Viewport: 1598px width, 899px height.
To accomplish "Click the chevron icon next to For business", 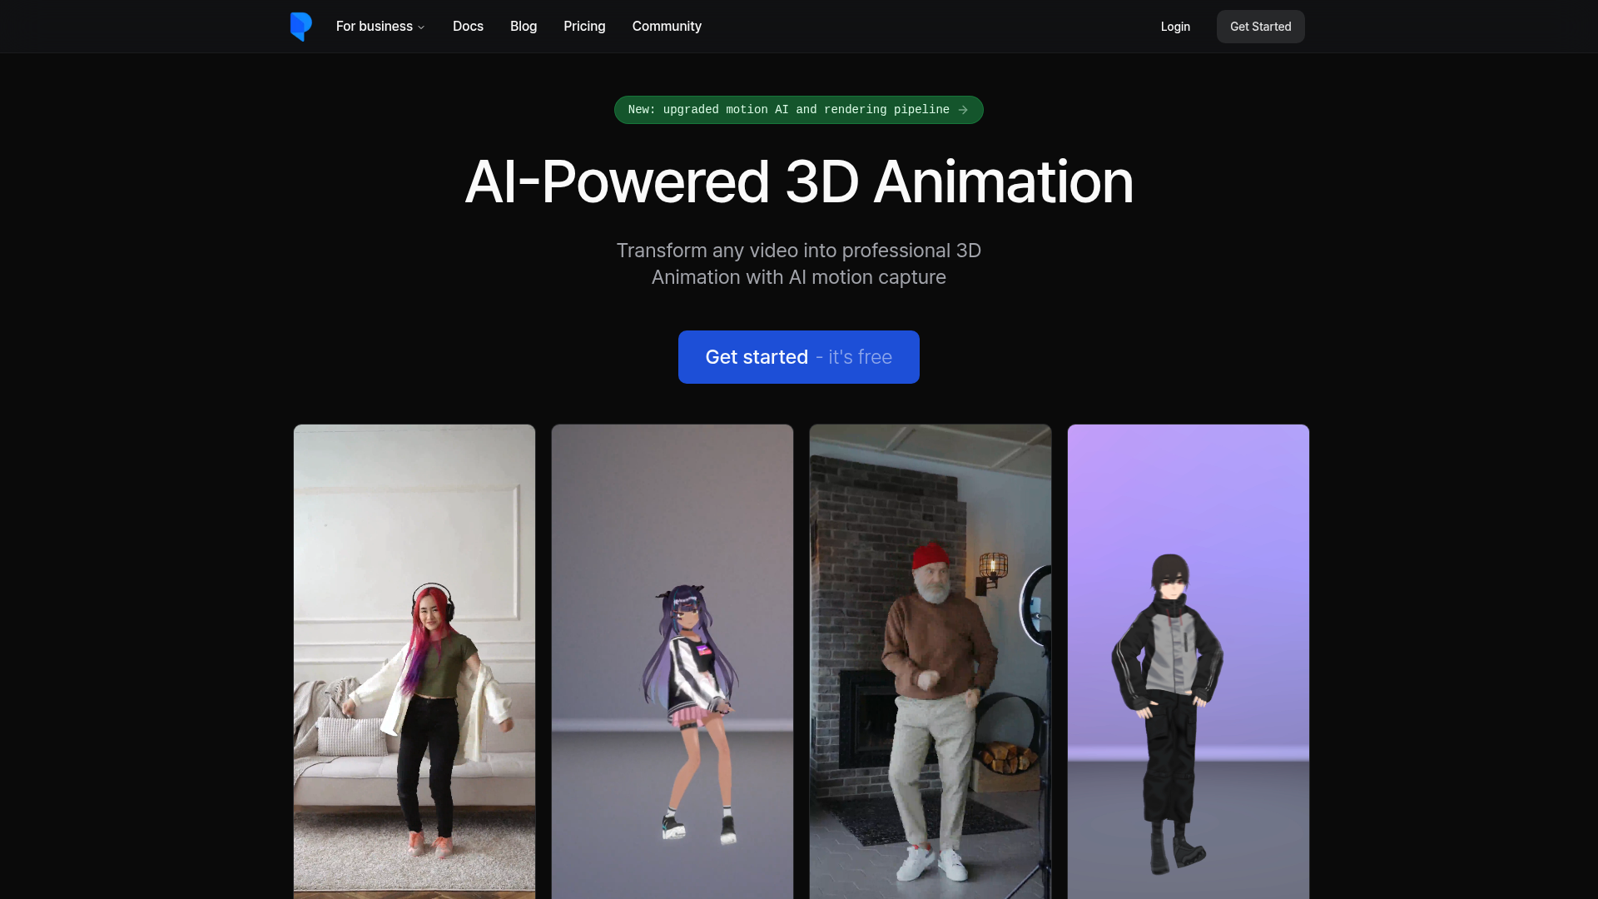I will pos(421,27).
